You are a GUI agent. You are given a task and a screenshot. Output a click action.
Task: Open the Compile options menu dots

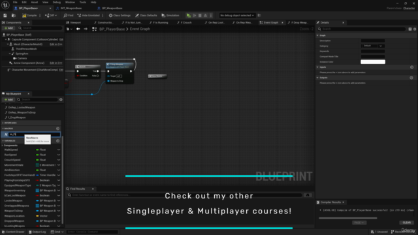pos(40,16)
